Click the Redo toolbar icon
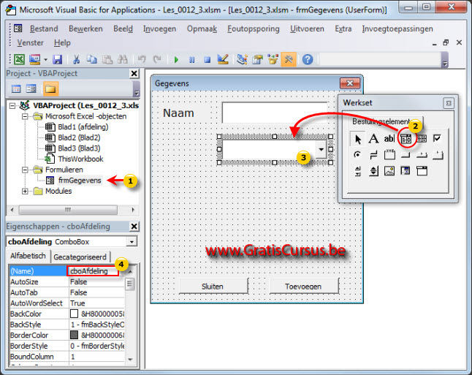The width and height of the screenshot is (472, 375). [x=157, y=59]
